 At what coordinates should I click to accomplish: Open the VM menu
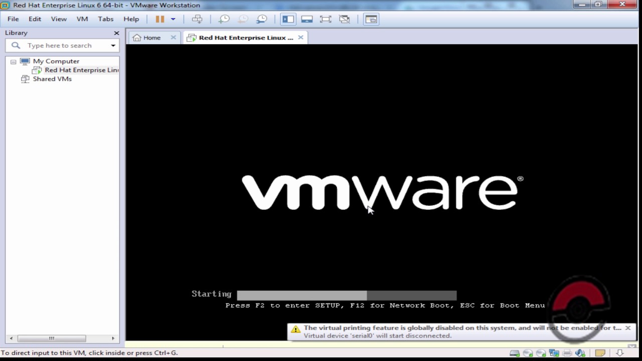82,19
